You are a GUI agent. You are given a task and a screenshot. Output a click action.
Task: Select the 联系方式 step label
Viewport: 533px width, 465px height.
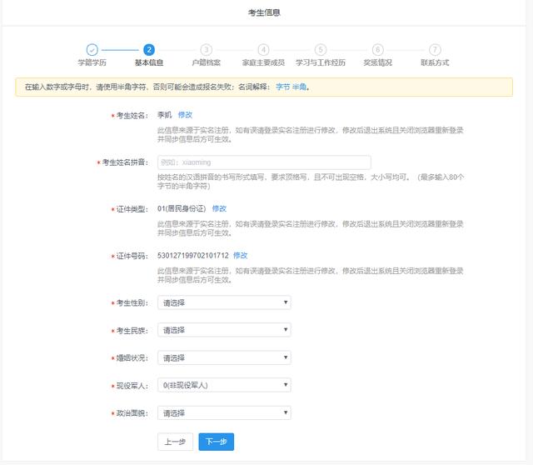point(435,62)
